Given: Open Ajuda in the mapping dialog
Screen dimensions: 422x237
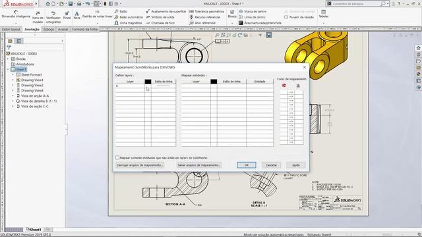Looking at the screenshot, I should [296, 165].
